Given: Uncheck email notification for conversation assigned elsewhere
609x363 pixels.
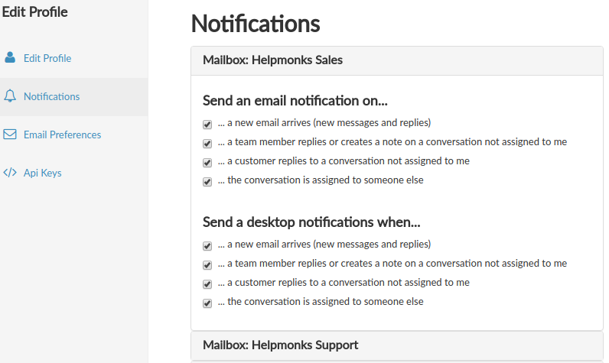Looking at the screenshot, I should point(207,182).
